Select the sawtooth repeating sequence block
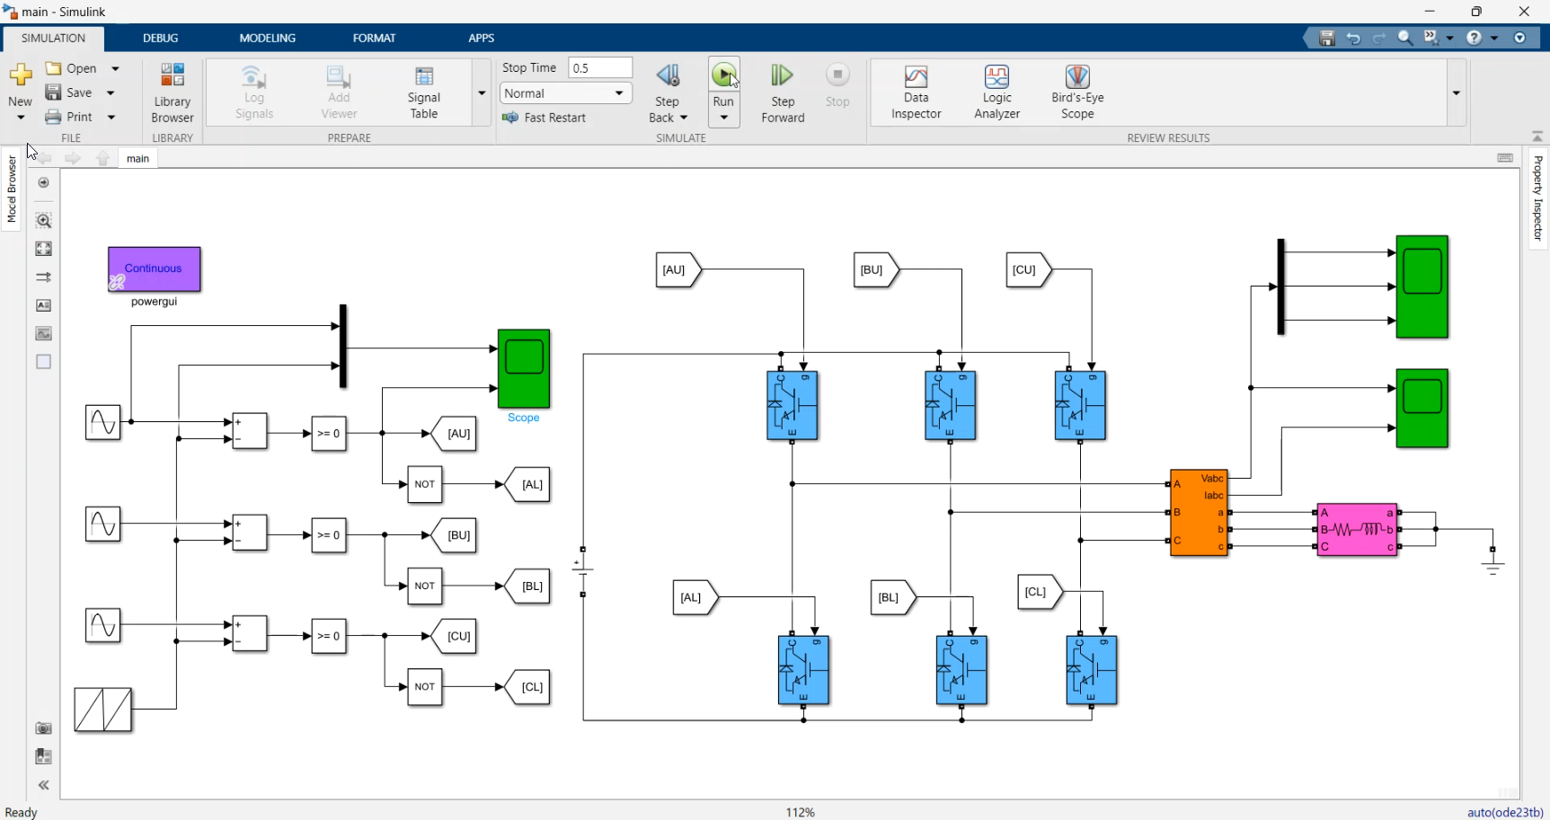Screen dimensions: 1550x820 103,710
